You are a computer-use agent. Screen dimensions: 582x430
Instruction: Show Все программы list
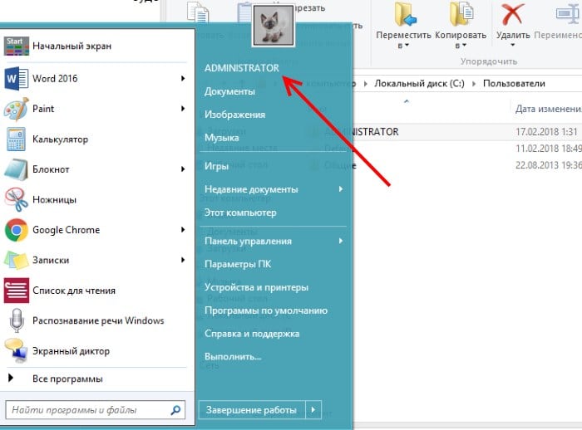67,379
